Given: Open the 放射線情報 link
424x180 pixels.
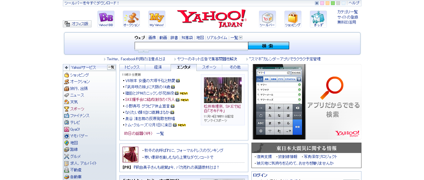Looking at the screenshot, I should point(288,156).
